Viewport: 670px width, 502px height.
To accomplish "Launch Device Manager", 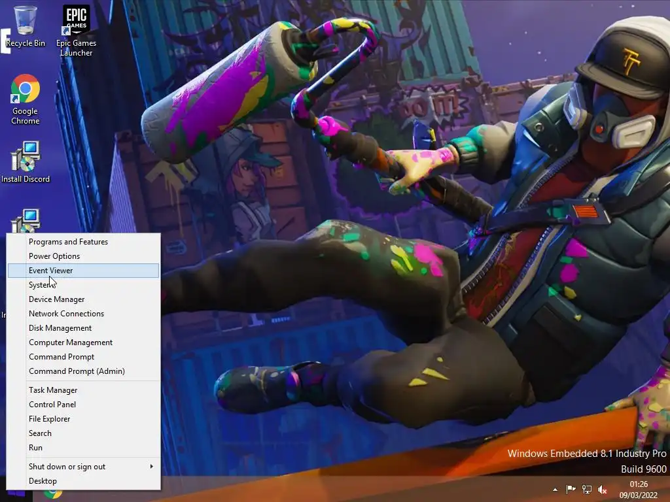I will click(x=83, y=299).
